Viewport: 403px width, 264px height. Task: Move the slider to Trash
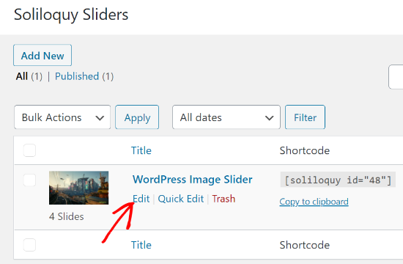coord(223,199)
